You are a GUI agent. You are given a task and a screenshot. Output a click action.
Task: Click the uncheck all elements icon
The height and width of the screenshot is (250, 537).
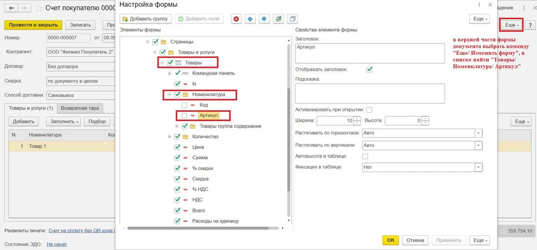292,19
